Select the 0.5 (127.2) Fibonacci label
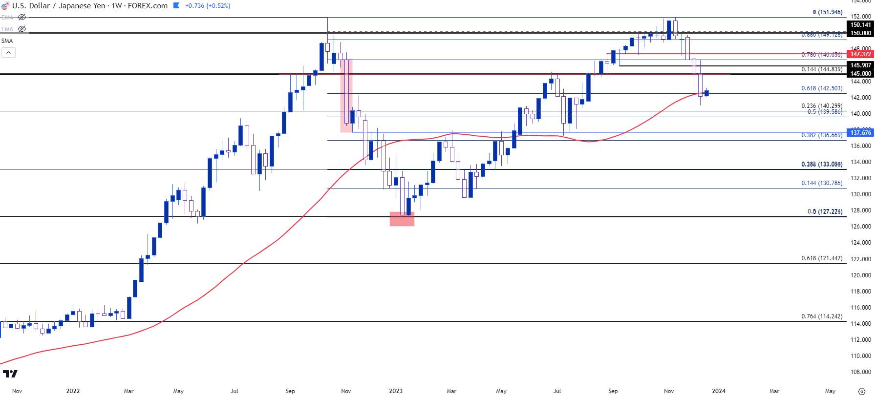 [825, 212]
